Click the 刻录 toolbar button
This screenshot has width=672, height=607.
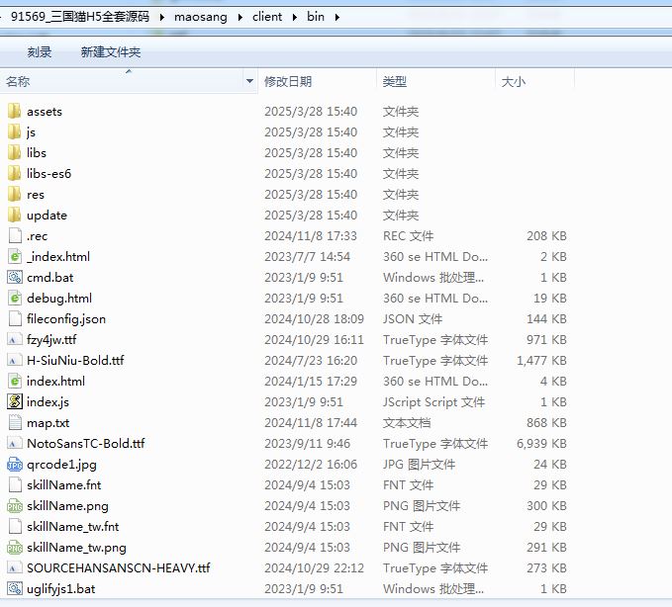tap(40, 51)
